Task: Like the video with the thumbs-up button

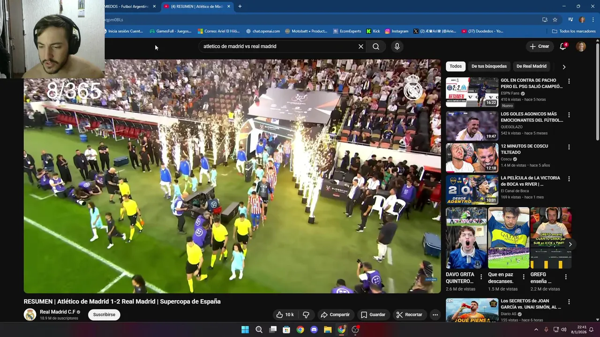Action: pyautogui.click(x=285, y=315)
